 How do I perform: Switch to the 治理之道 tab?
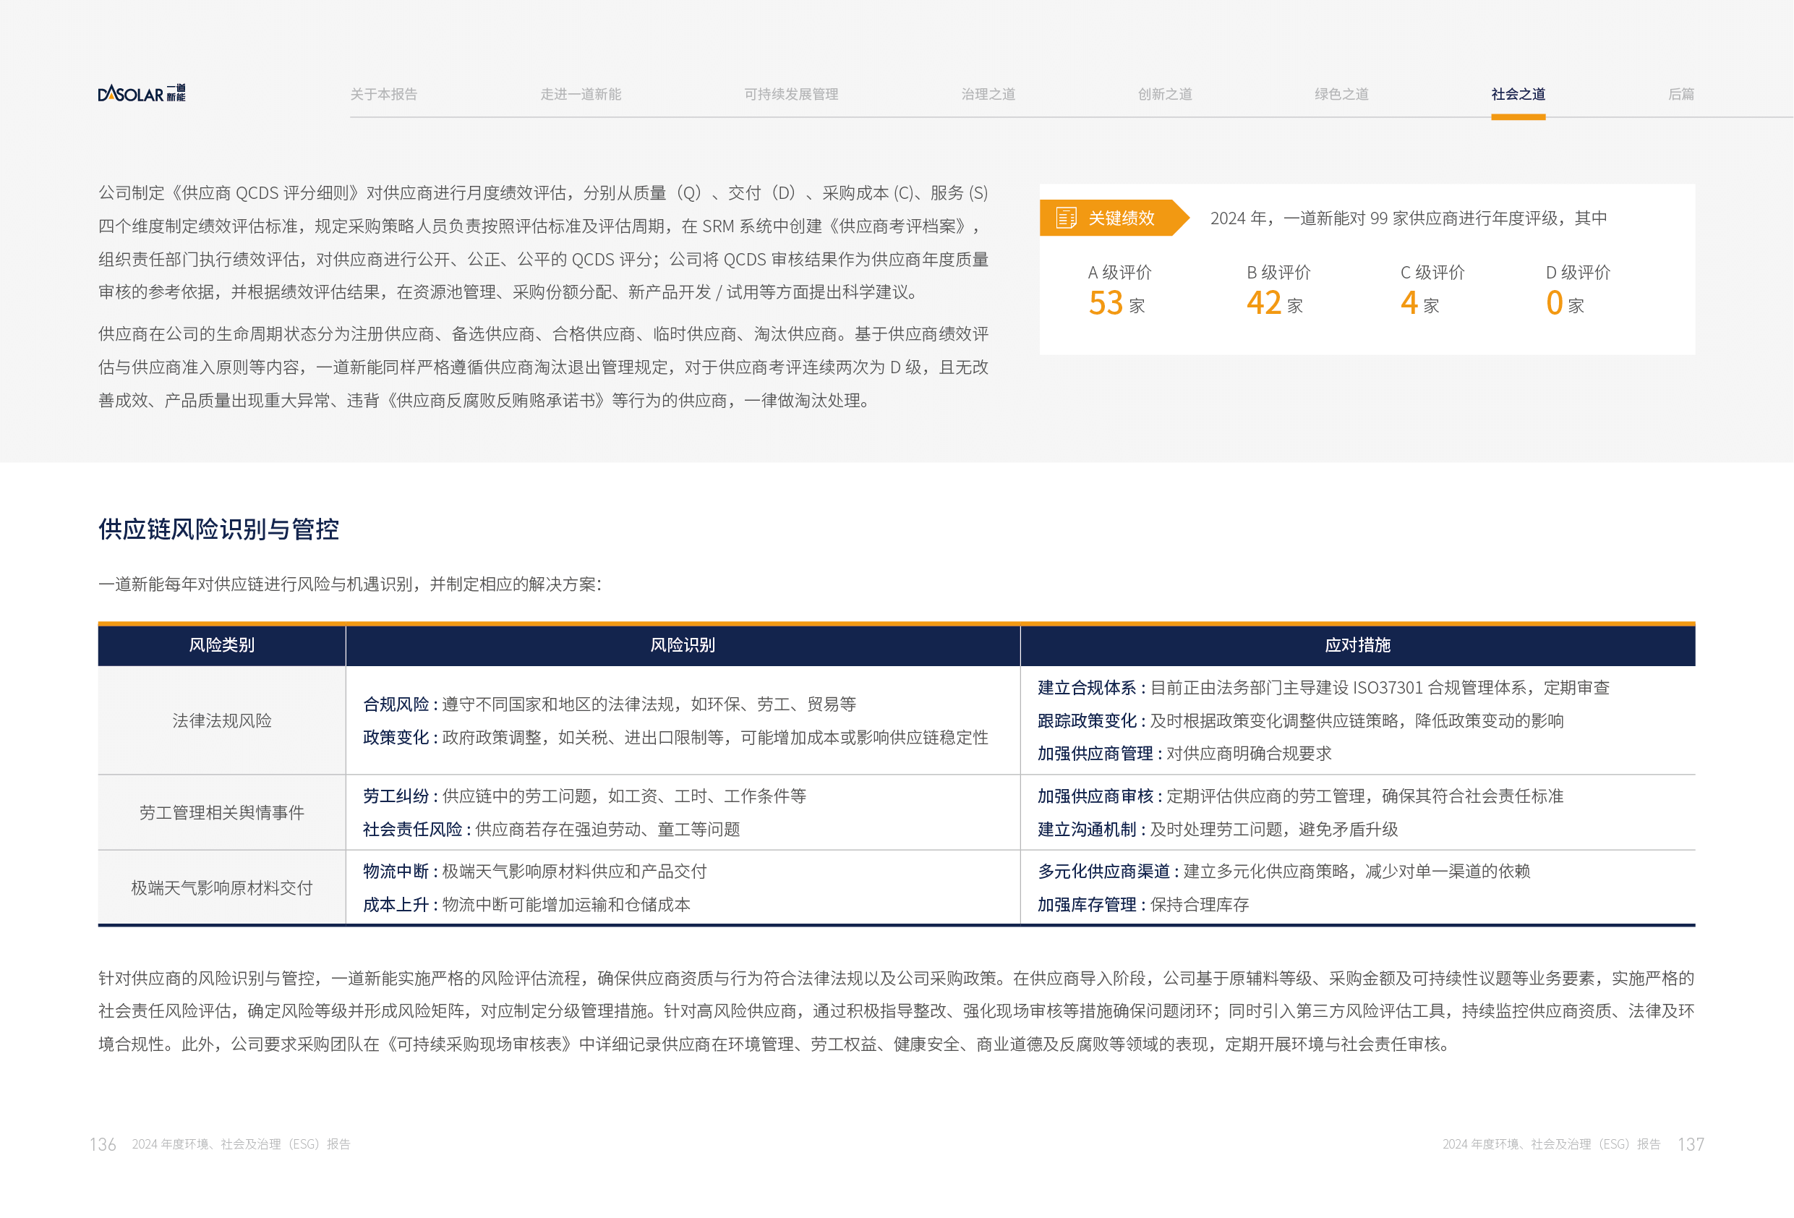[x=987, y=94]
